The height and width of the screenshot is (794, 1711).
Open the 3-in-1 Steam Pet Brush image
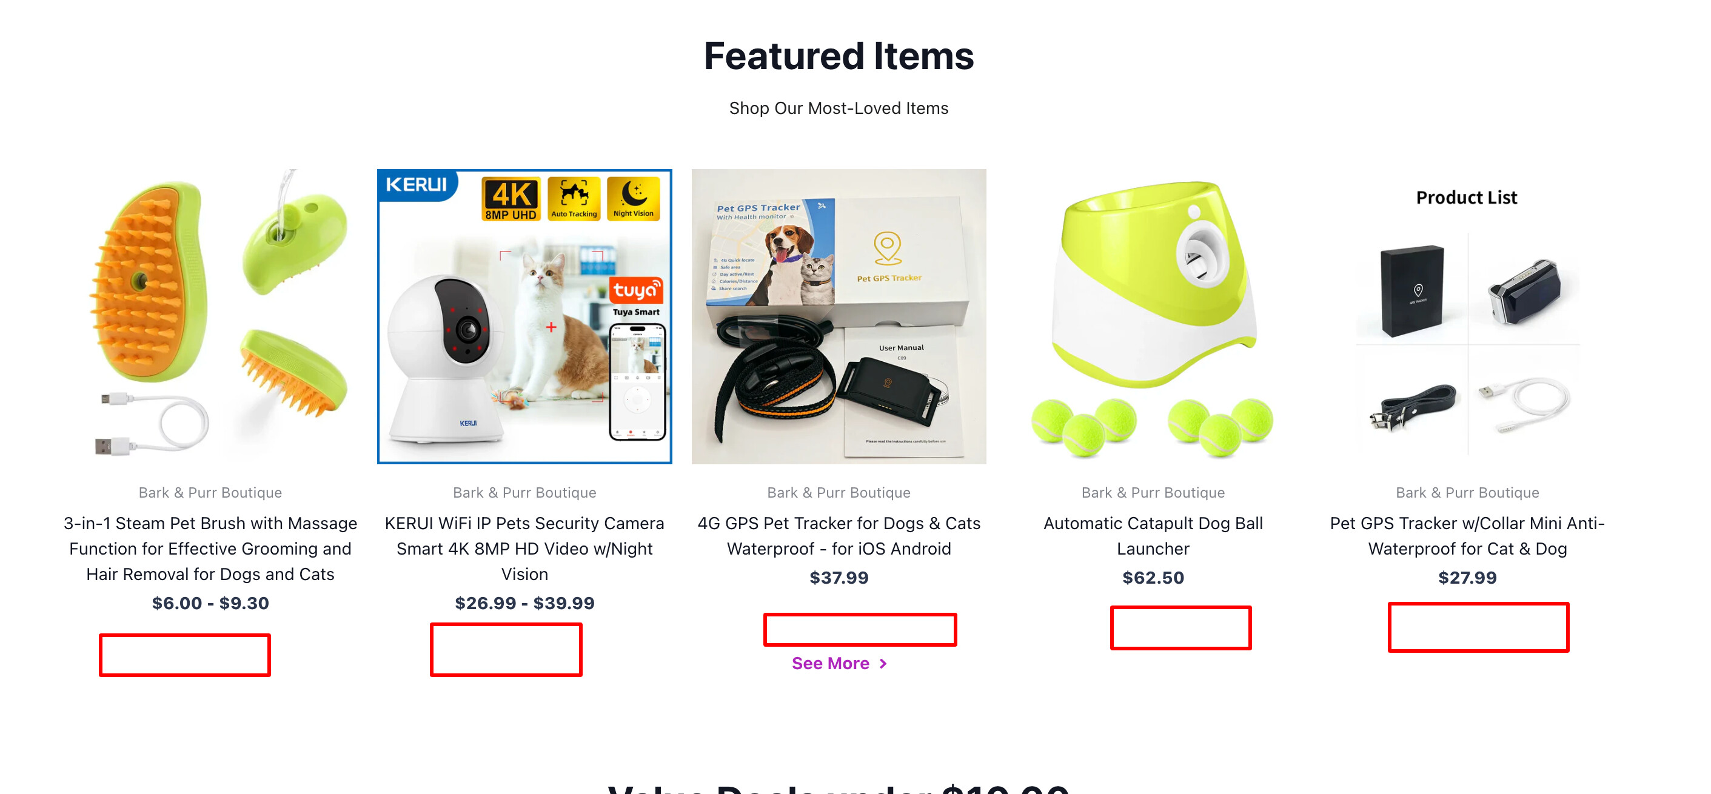[210, 316]
